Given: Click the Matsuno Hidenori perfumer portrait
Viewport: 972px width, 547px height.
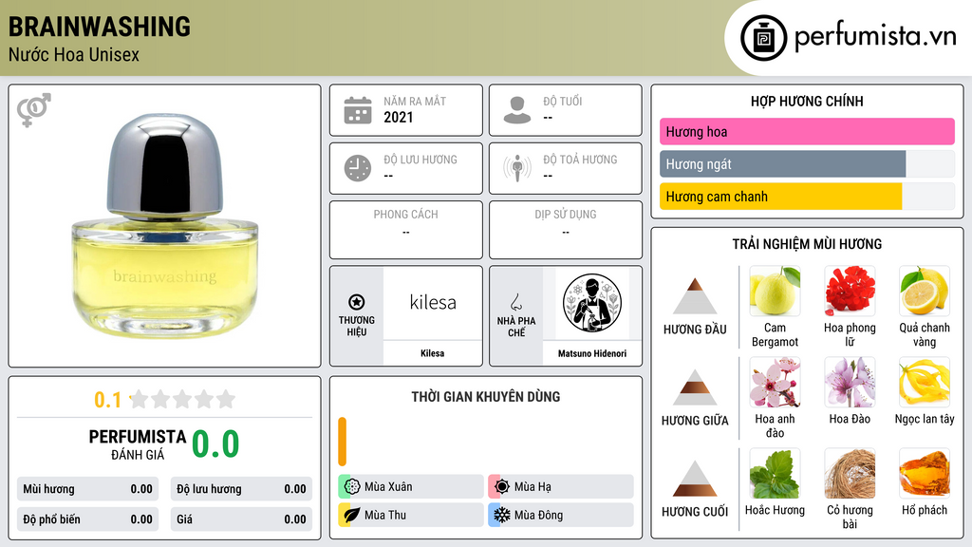Looking at the screenshot, I should [x=592, y=303].
